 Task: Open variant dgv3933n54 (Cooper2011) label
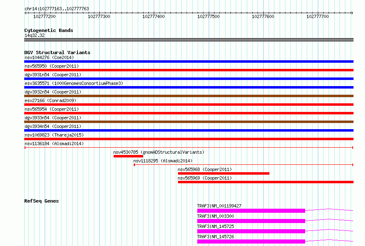point(53,118)
